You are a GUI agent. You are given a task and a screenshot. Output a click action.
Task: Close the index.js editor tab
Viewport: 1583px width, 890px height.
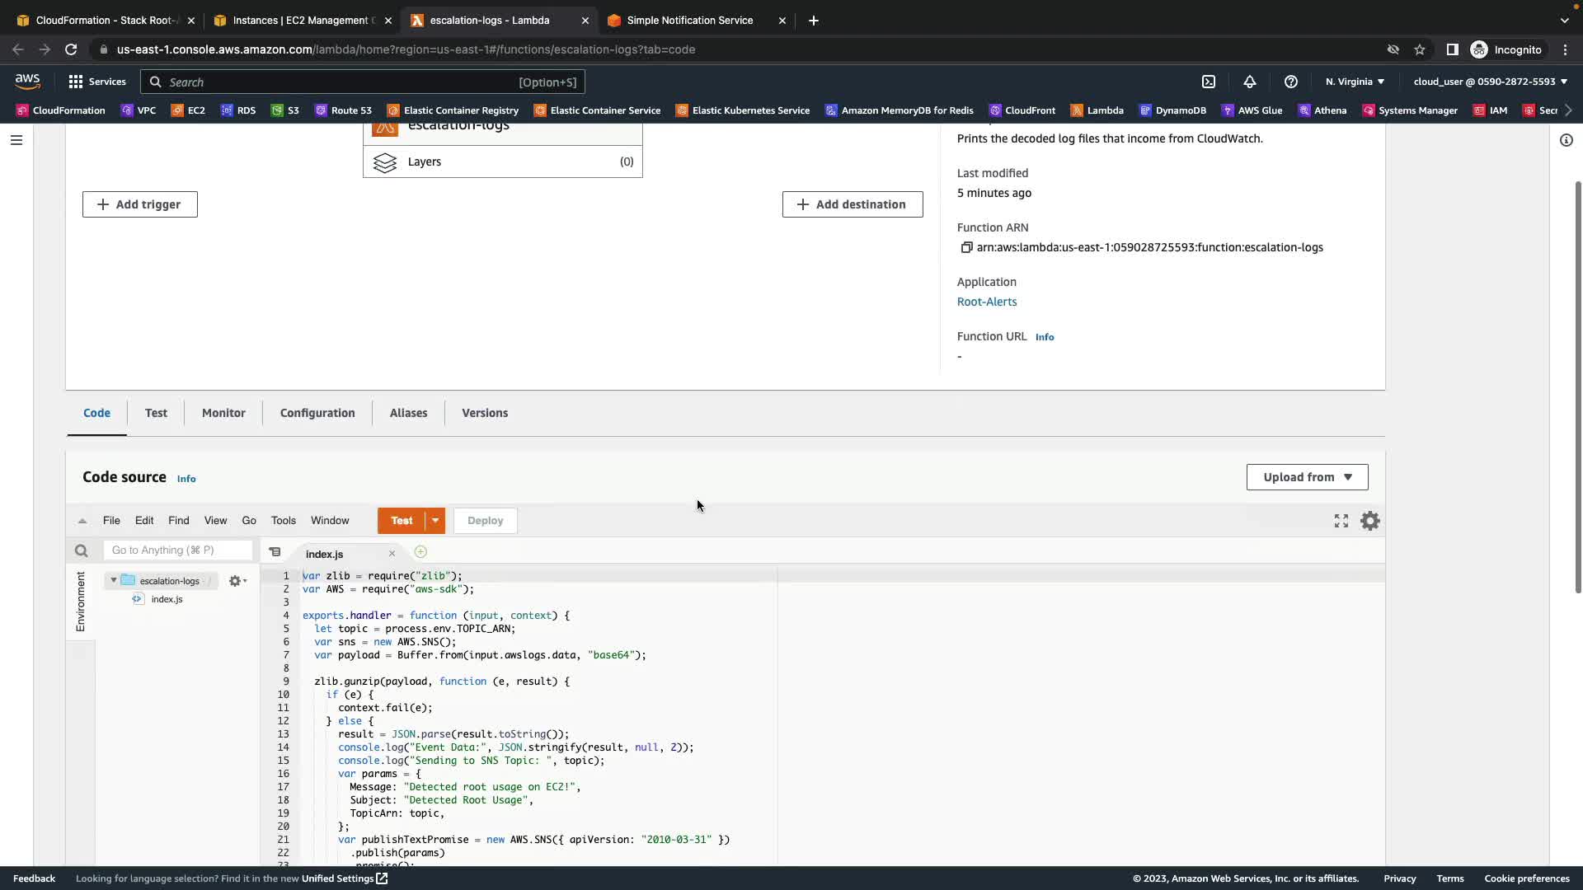pyautogui.click(x=392, y=554)
